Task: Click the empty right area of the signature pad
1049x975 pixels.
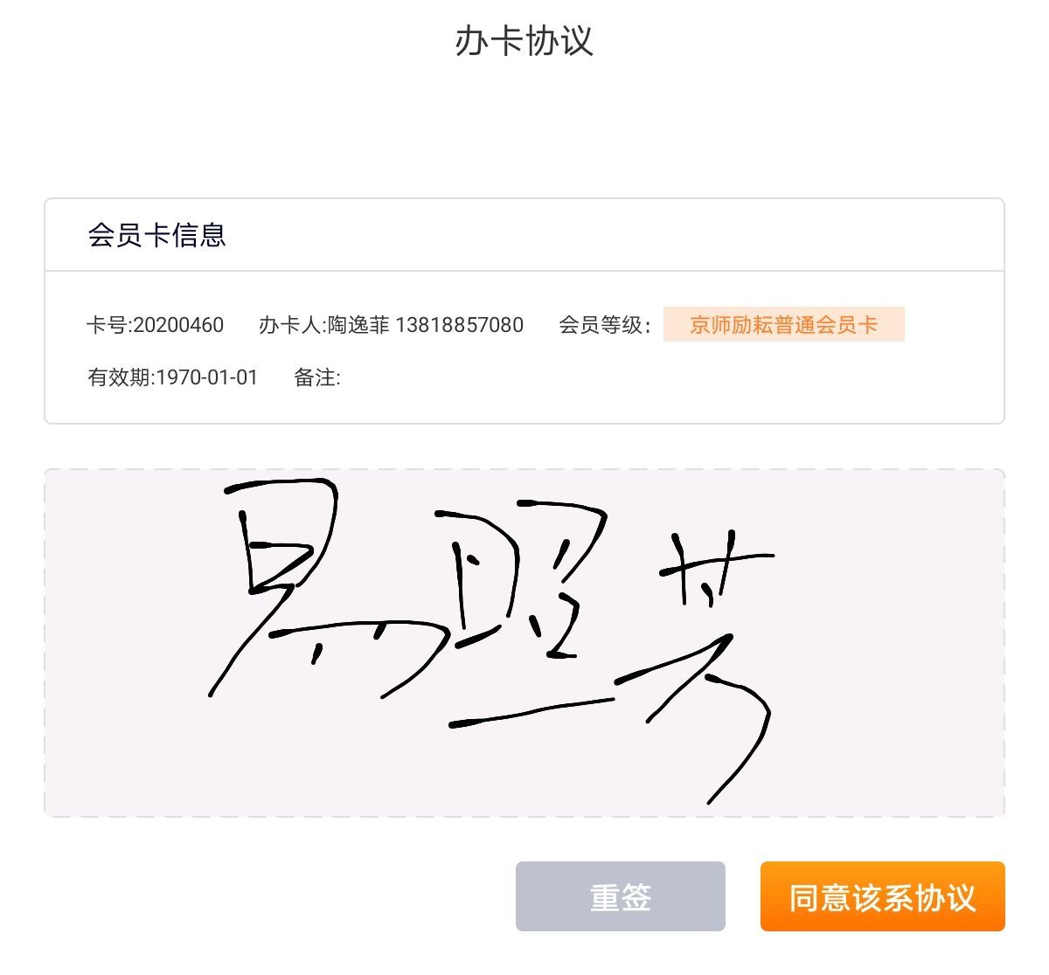Action: (892, 643)
